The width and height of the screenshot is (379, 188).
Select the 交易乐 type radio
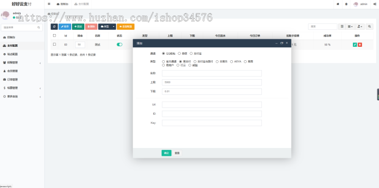(x=217, y=62)
